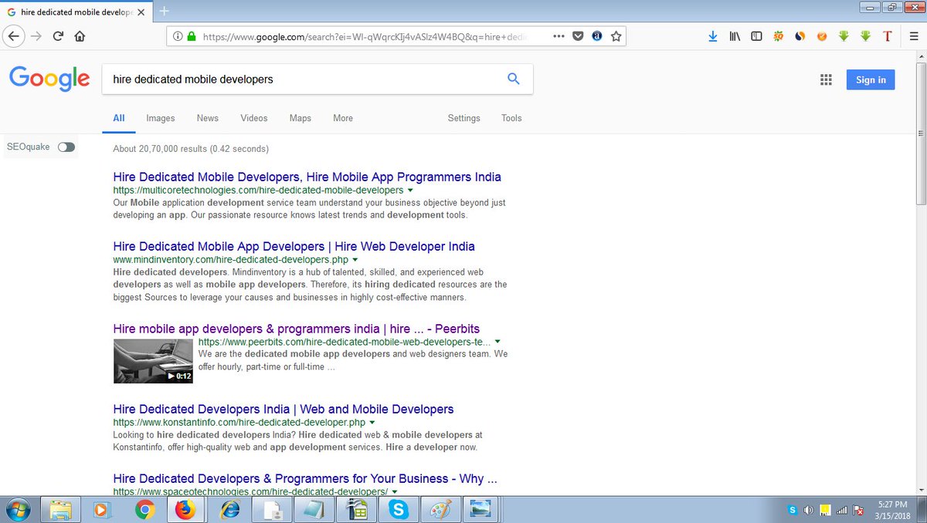Image resolution: width=927 pixels, height=523 pixels.
Task: Open Paint from the taskbar
Action: point(441,510)
